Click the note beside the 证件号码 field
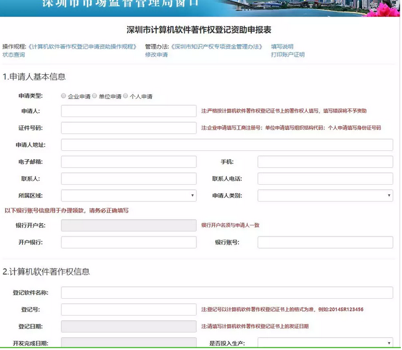 (x=291, y=127)
